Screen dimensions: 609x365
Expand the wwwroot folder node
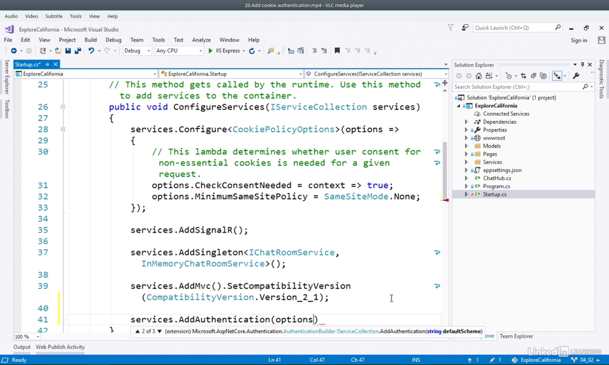[x=466, y=138]
